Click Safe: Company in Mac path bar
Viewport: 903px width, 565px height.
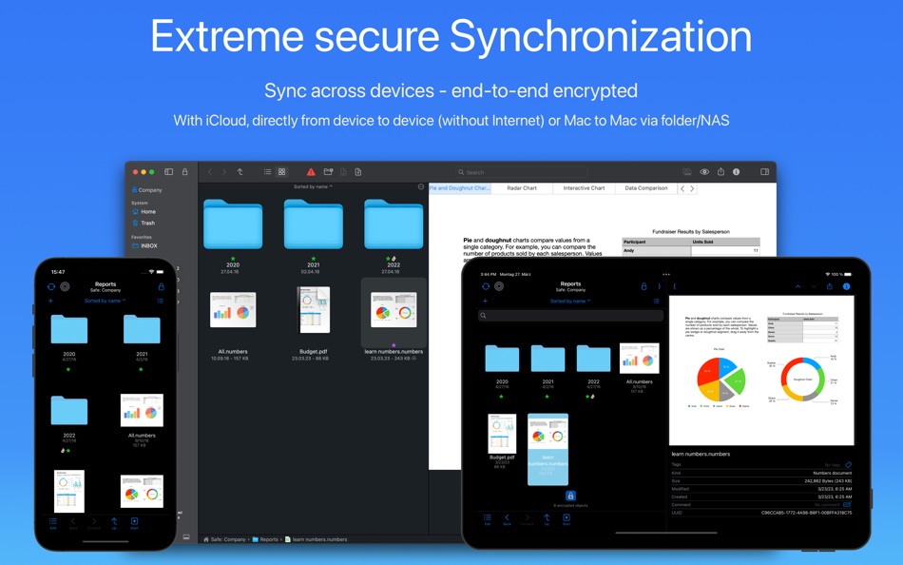224,539
